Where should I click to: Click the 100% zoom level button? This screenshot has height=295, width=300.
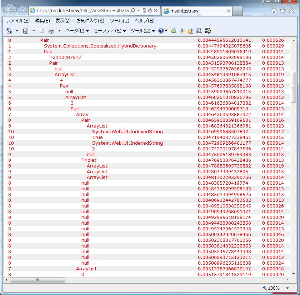tap(271, 288)
